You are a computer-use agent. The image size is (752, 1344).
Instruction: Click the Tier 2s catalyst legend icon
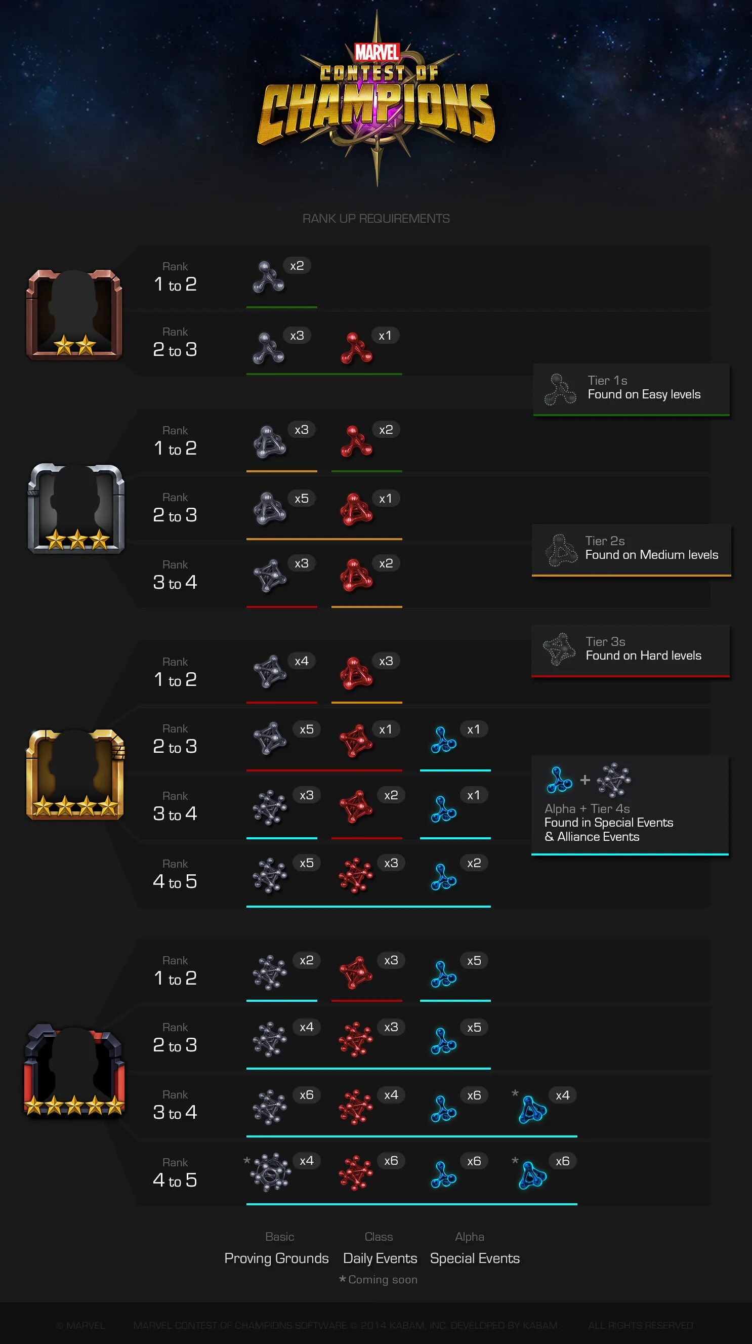click(x=561, y=550)
